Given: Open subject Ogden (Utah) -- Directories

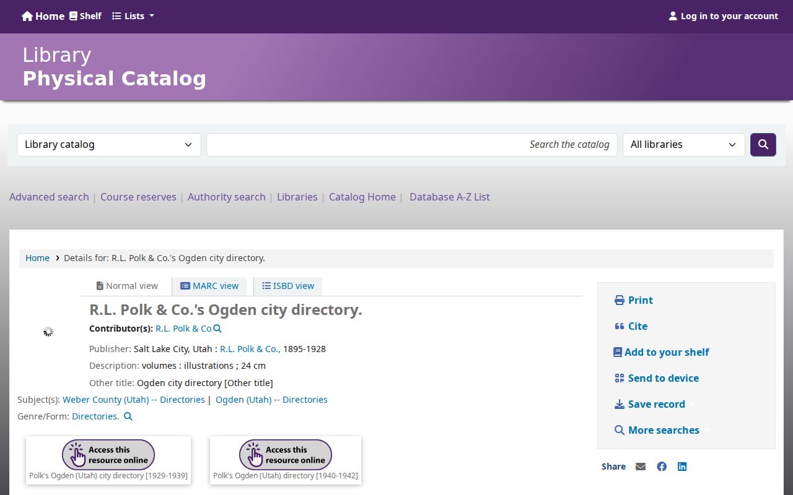Looking at the screenshot, I should click(271, 400).
